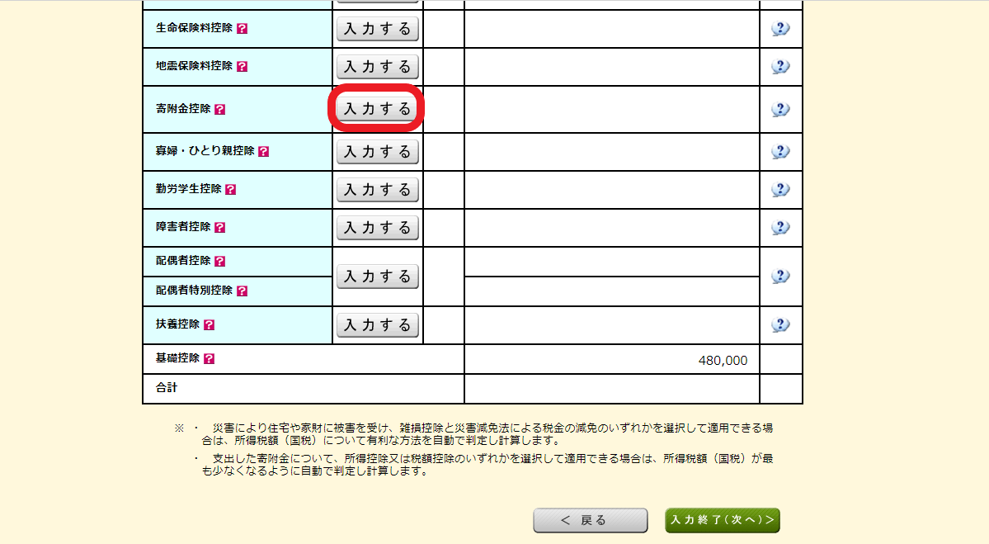
Task: Select the 合計 row label
Action: pyautogui.click(x=167, y=387)
